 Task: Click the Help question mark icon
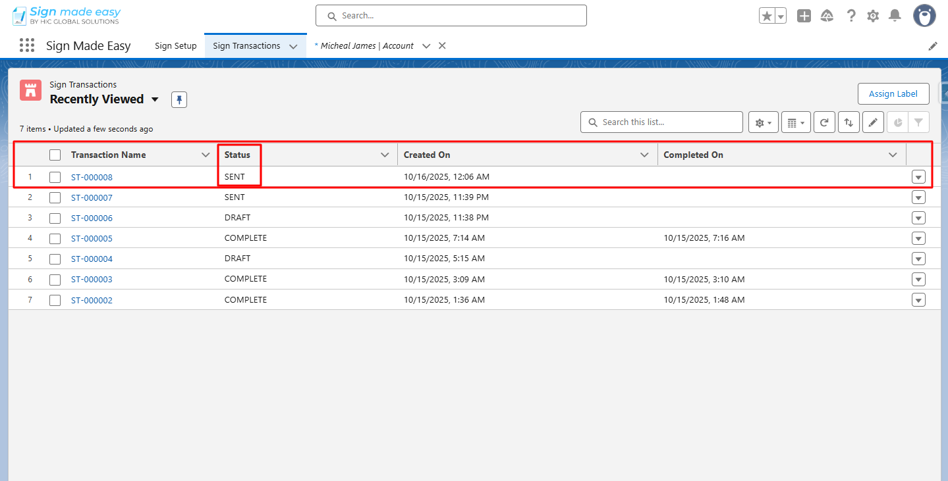[851, 16]
